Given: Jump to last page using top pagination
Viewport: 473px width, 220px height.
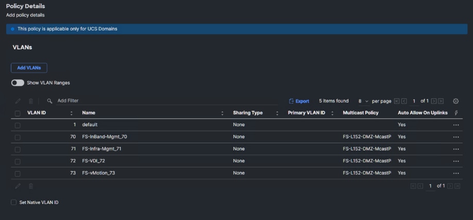Looking at the screenshot, I should click(441, 101).
